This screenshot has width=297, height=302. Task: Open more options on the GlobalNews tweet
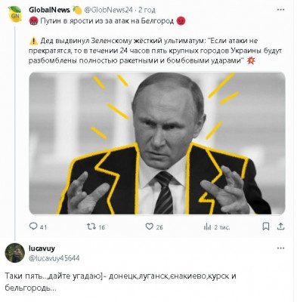pyautogui.click(x=280, y=10)
